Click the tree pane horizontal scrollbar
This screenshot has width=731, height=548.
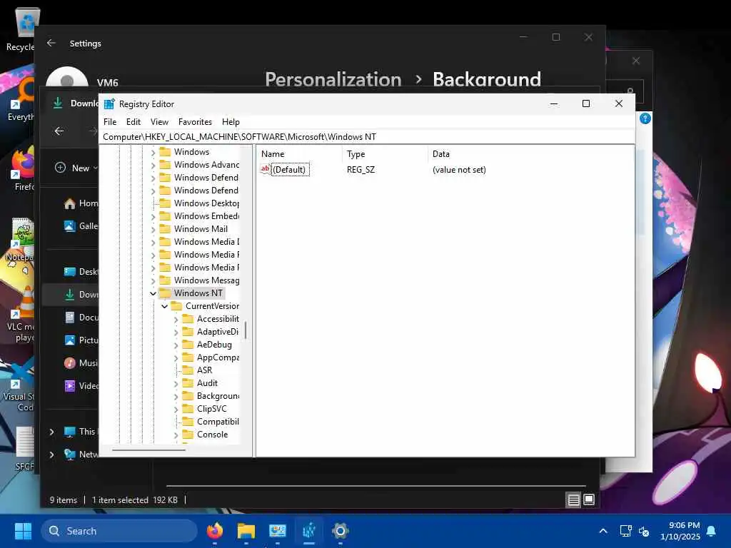[x=148, y=450]
